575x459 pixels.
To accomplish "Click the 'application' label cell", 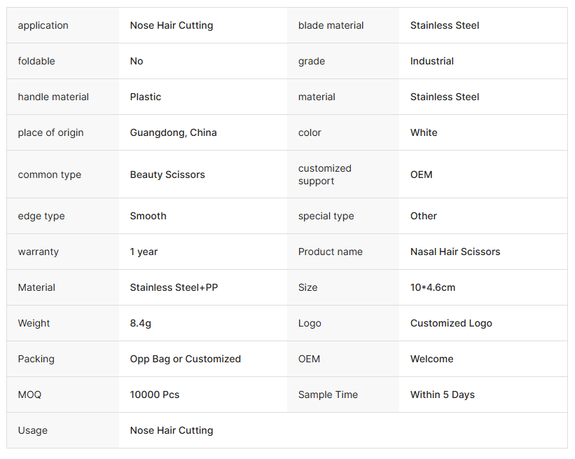I will [x=43, y=26].
